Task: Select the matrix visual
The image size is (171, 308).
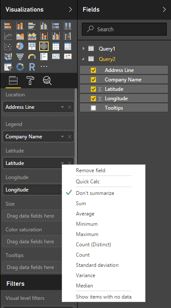Action: [x=68, y=46]
